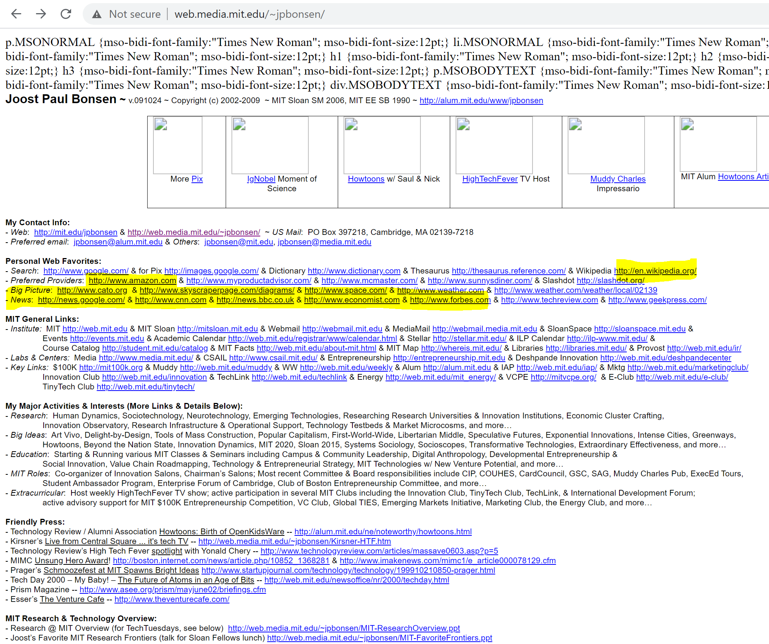This screenshot has width=769, height=644.
Task: Open the HighTechFever link
Action: point(490,179)
